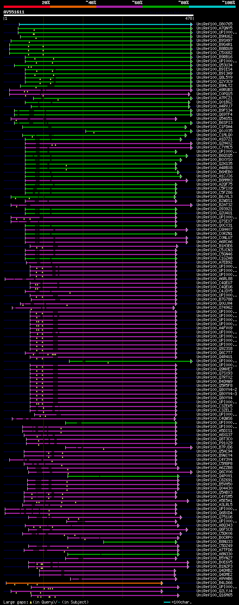The image size is (239, 605).
Task: Select hit label UniRef100_Q751U6
Action: pyautogui.click(x=214, y=517)
